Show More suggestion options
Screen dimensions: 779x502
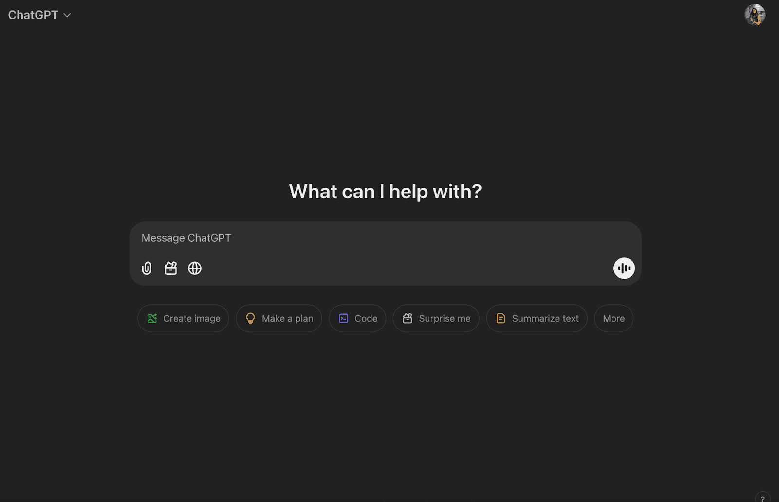click(614, 318)
